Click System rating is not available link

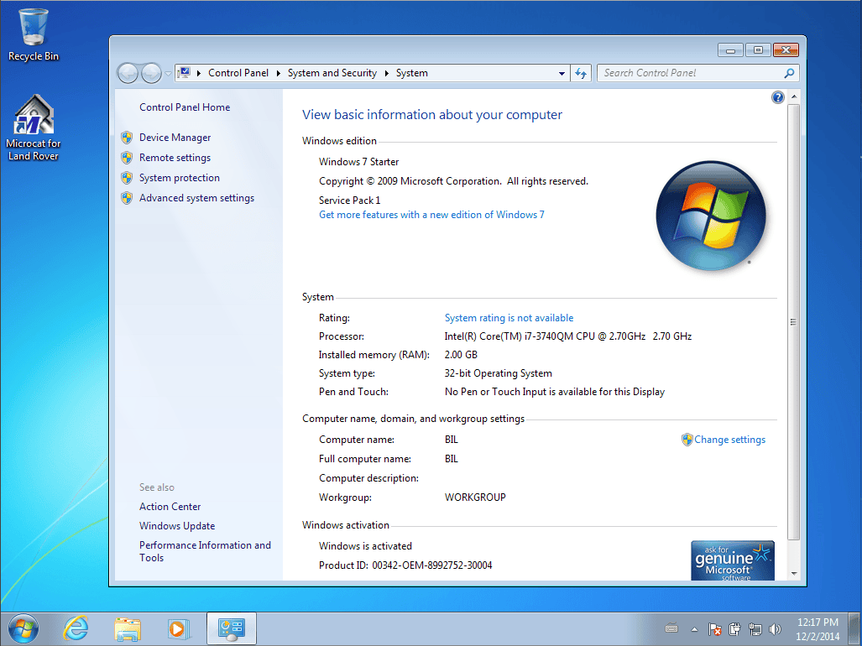click(509, 318)
